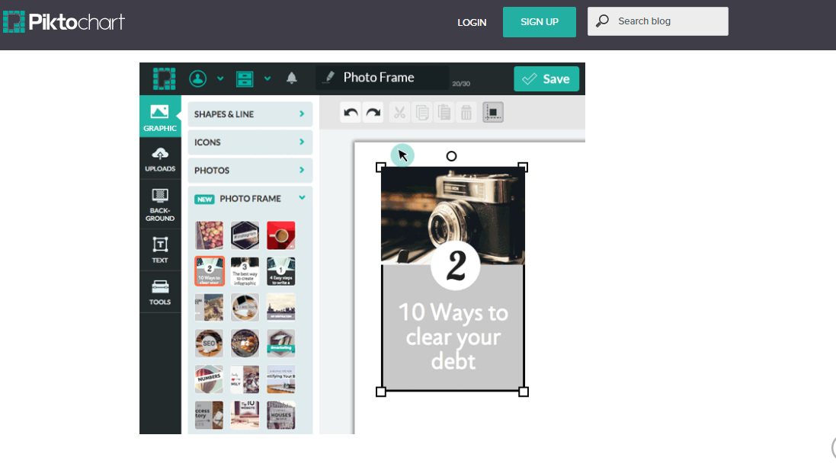Select the SEO circle frame thumbnail

pyautogui.click(x=209, y=344)
